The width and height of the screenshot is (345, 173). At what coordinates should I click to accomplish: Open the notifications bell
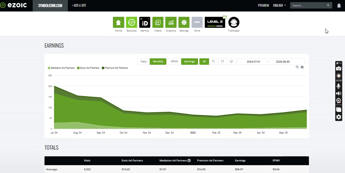click(339, 6)
